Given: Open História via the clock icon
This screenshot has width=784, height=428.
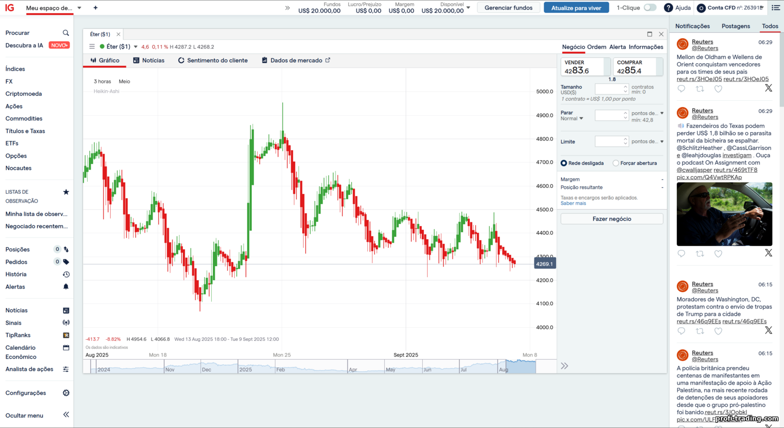Looking at the screenshot, I should coord(65,274).
